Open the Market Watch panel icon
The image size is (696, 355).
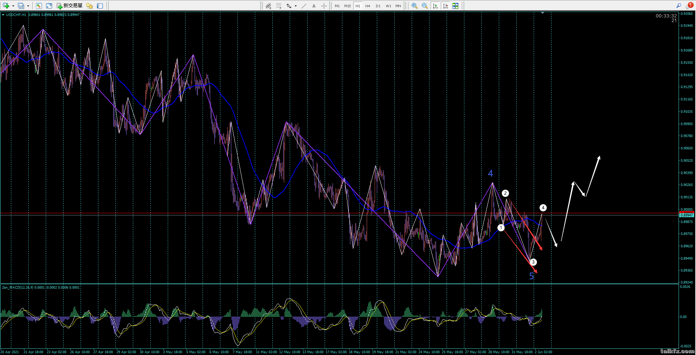[x=39, y=6]
